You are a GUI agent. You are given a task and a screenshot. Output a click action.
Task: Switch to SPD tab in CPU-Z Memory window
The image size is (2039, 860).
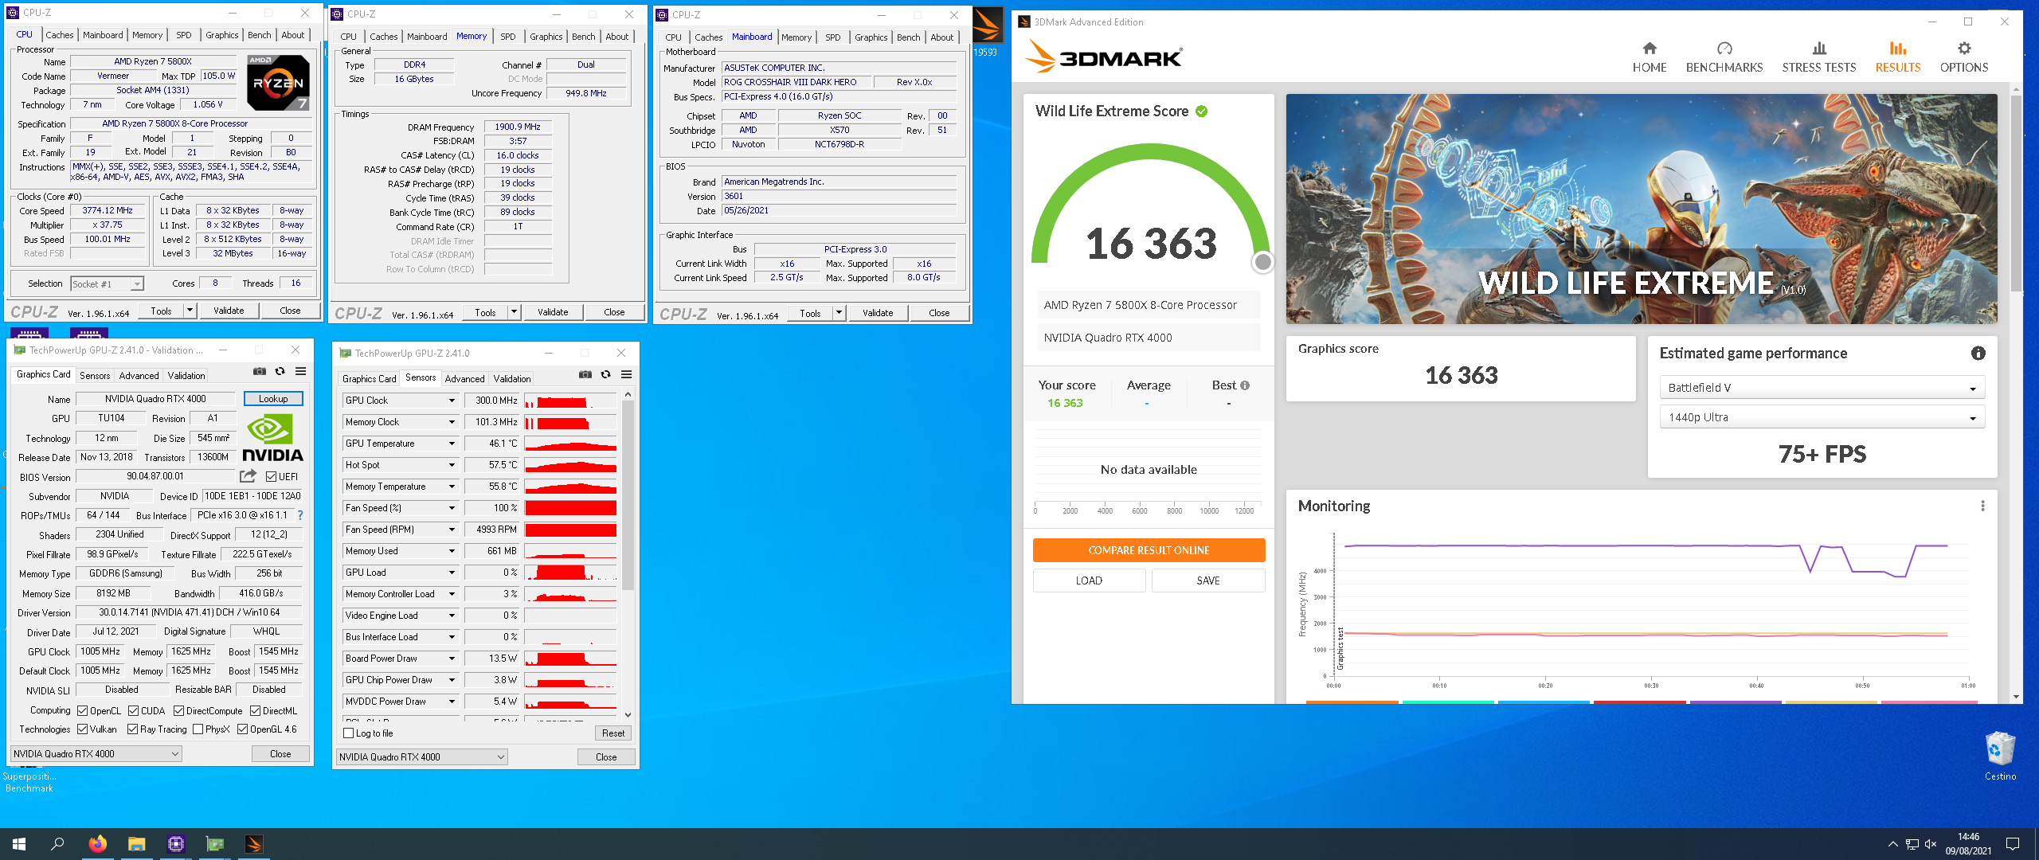coord(507,37)
